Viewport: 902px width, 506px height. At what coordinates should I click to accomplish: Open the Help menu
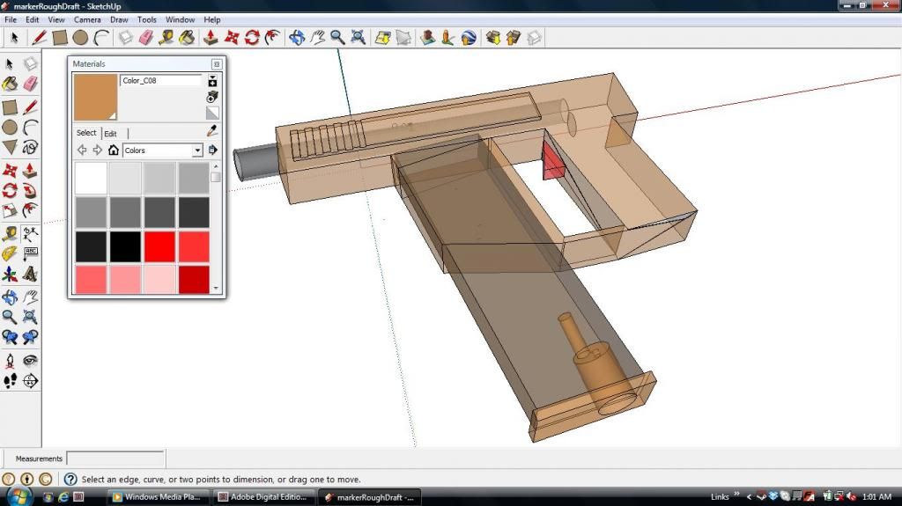pyautogui.click(x=212, y=19)
